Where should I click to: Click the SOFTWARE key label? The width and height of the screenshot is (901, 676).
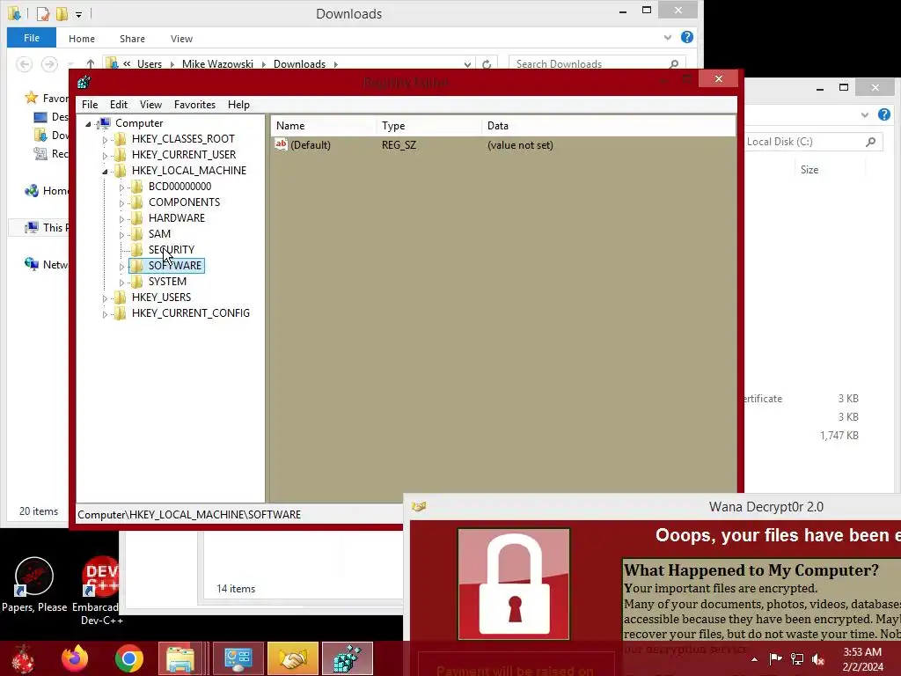[175, 266]
